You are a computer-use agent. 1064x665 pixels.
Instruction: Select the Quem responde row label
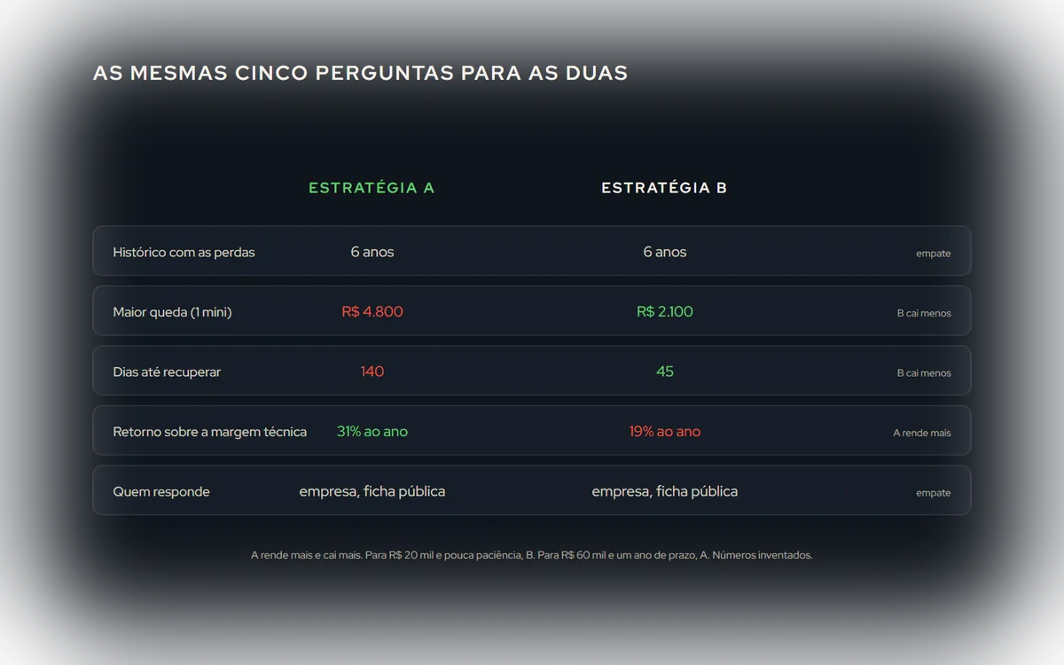(x=161, y=491)
